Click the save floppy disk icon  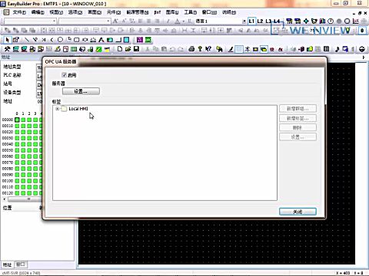[136, 49]
